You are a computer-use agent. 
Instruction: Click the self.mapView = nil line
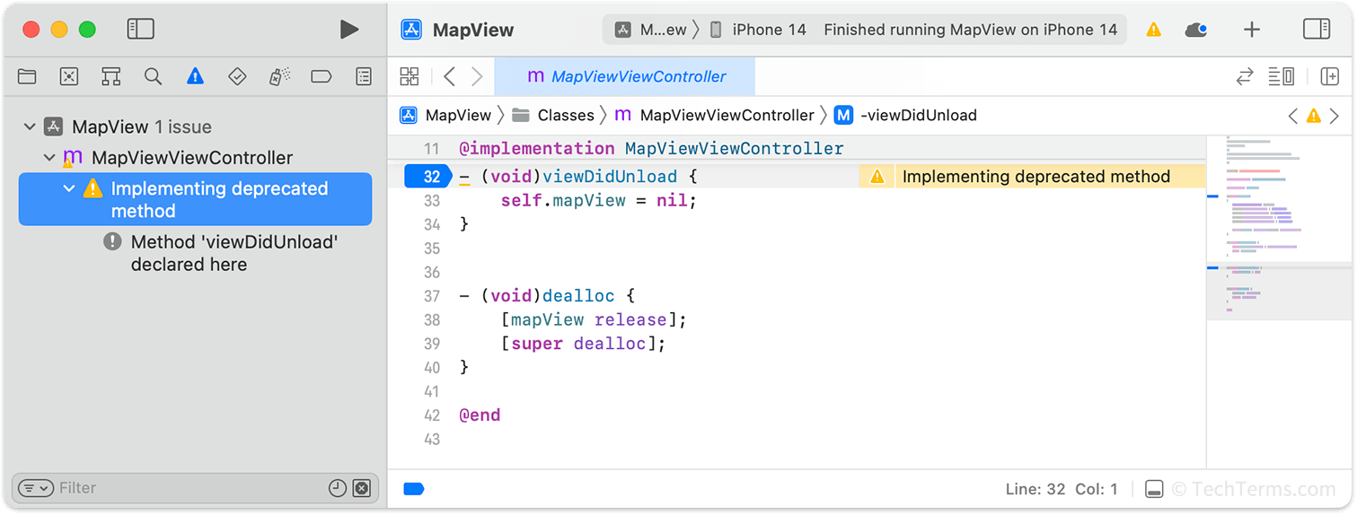[599, 201]
